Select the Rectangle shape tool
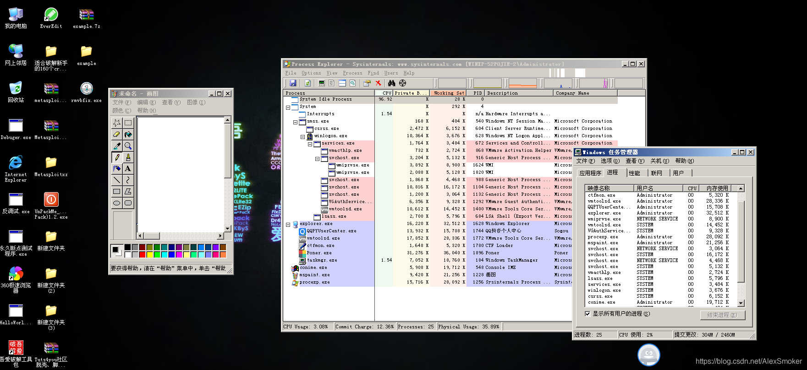The image size is (807, 370). (x=117, y=192)
